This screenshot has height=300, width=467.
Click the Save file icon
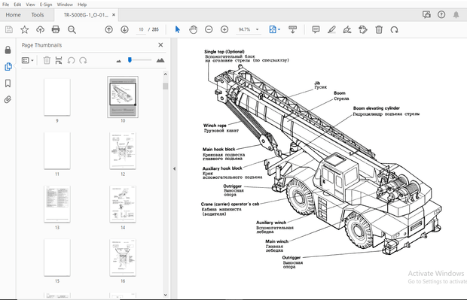point(9,29)
